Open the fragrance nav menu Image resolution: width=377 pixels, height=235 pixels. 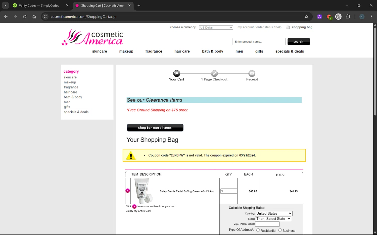[154, 51]
